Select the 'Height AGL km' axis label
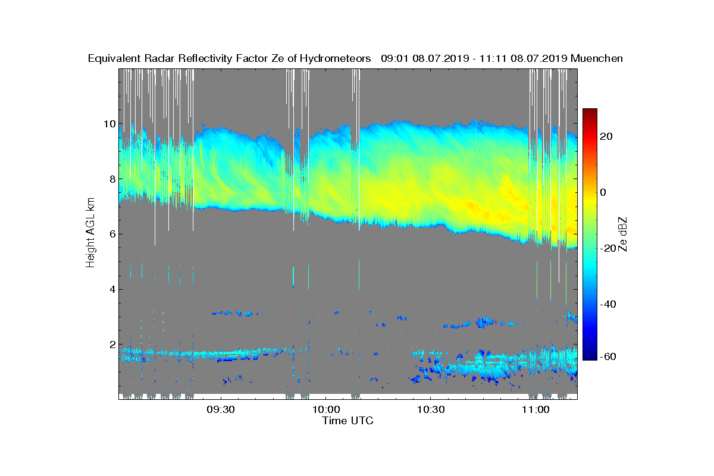714x476 pixels. (90, 233)
